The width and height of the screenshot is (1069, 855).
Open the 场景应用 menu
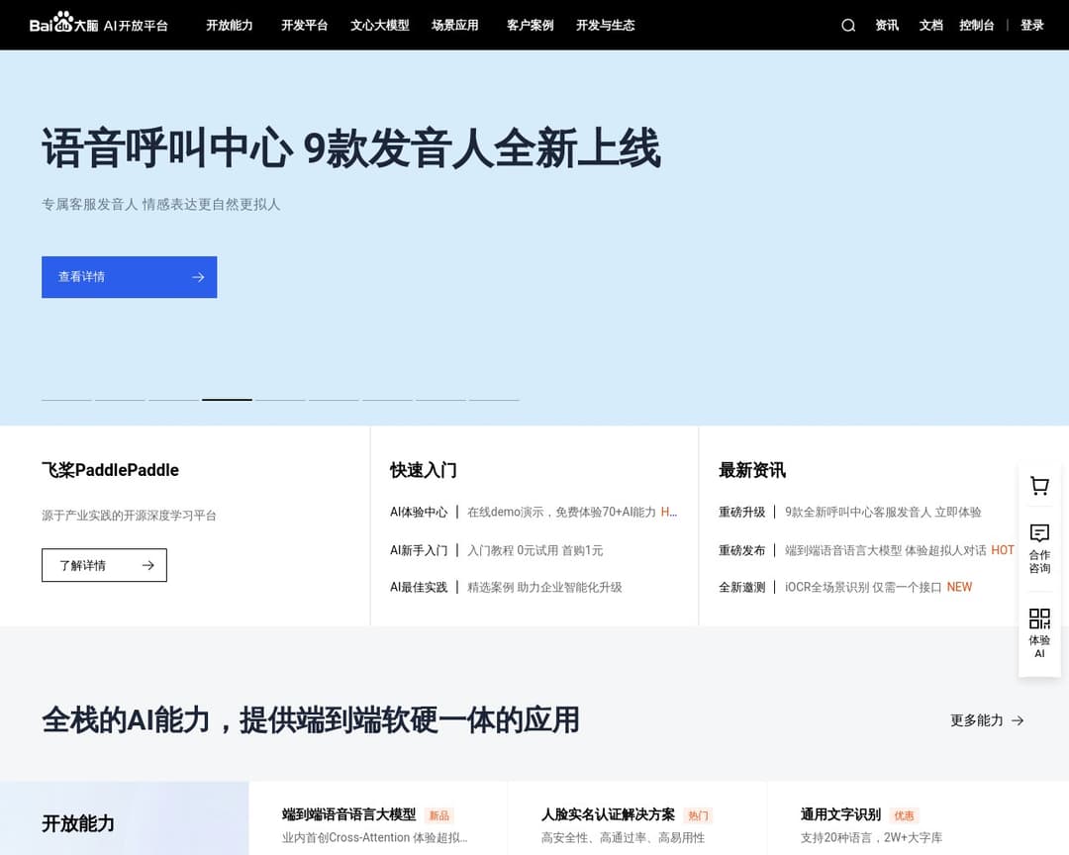pyautogui.click(x=454, y=25)
